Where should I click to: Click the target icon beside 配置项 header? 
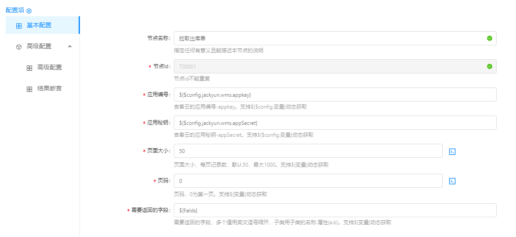(x=29, y=11)
